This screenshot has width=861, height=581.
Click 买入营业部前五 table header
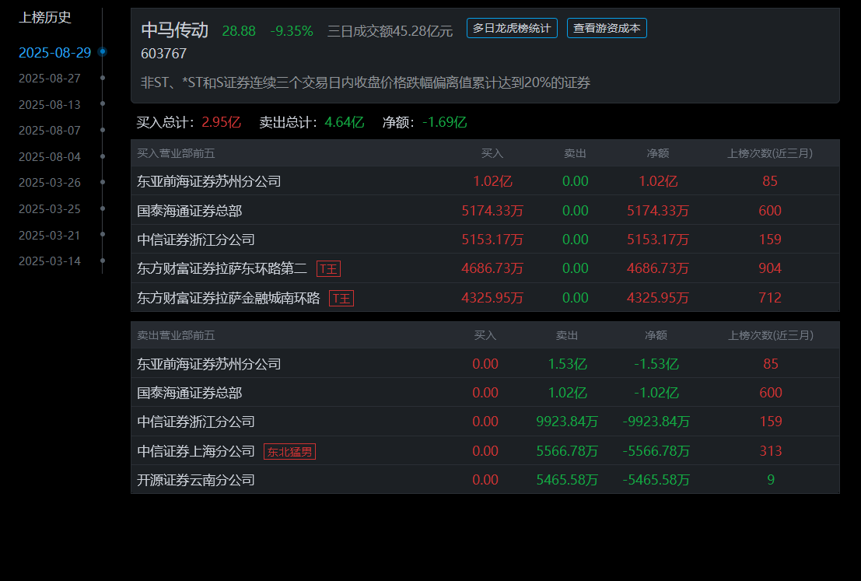coord(176,153)
